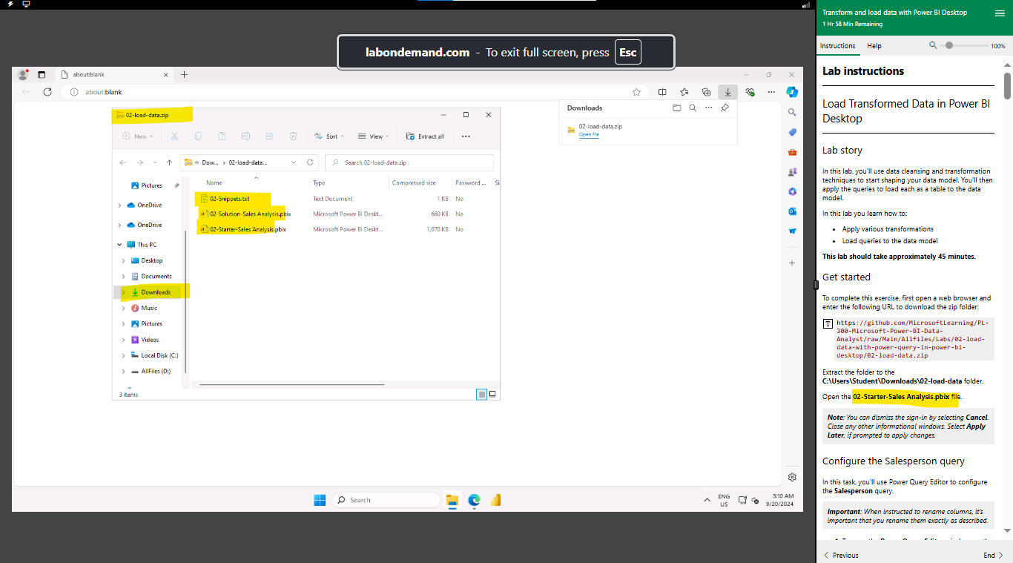The width and height of the screenshot is (1013, 563).
Task: Click the Edge Split screen icon
Action: pyautogui.click(x=662, y=92)
